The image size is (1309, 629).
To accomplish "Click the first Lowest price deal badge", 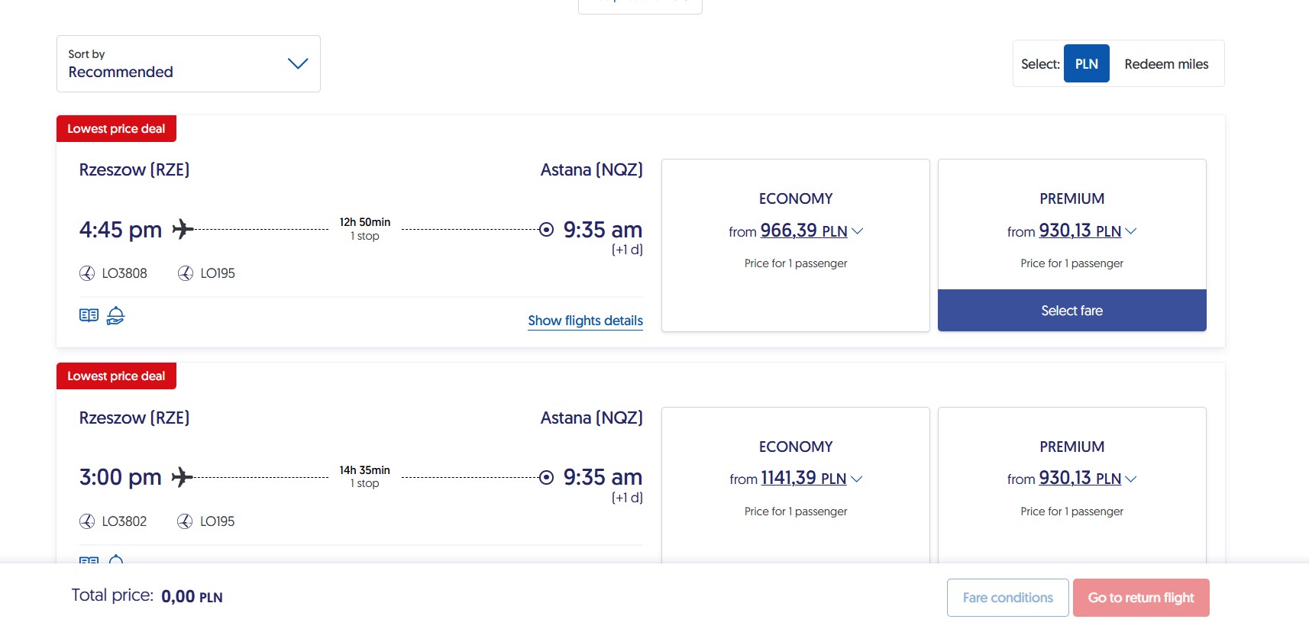I will [116, 129].
